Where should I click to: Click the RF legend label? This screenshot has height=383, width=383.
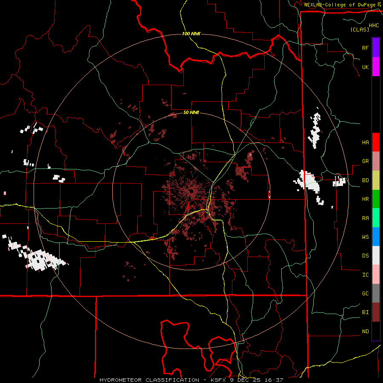click(365, 48)
